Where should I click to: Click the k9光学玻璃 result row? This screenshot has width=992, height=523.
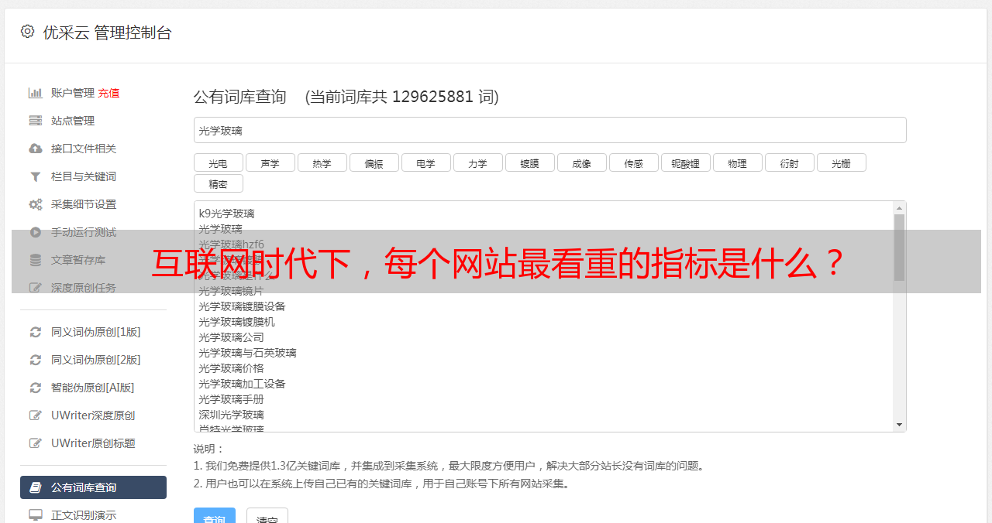(x=226, y=214)
